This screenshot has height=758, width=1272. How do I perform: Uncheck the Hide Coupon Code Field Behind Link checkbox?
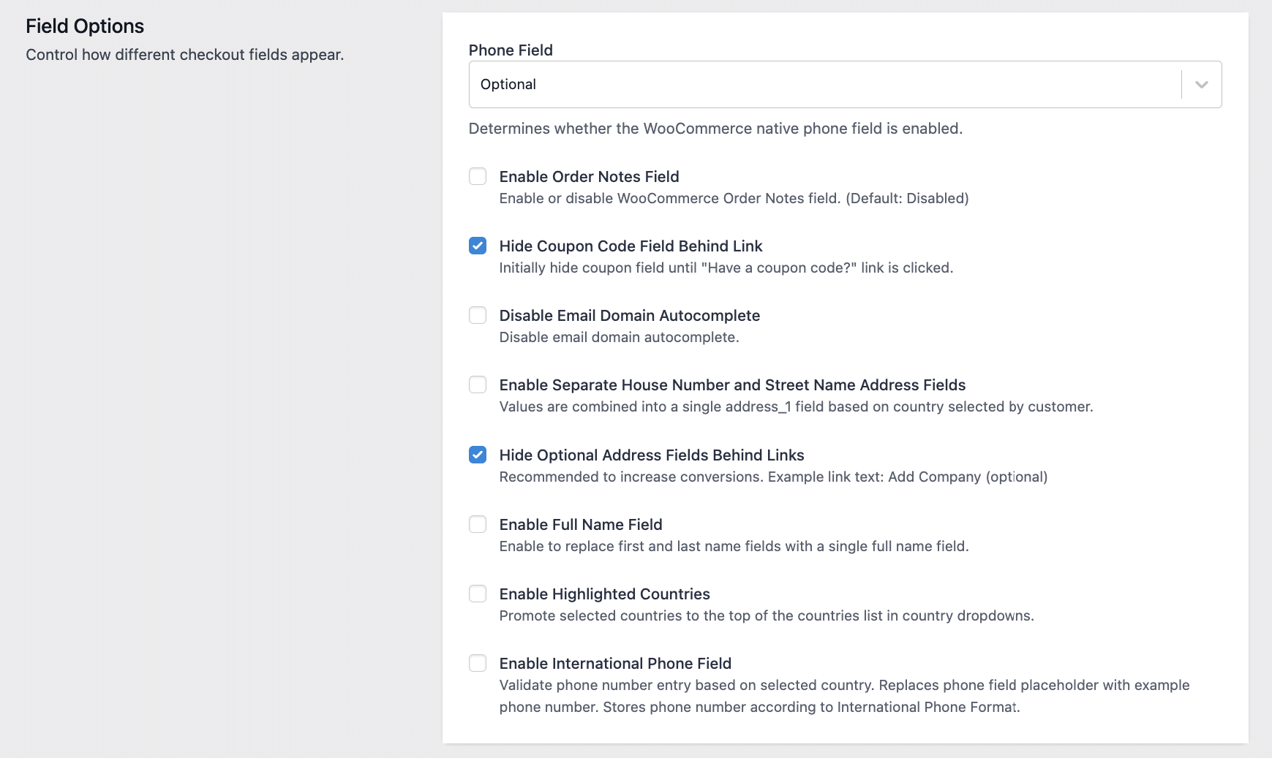(478, 246)
